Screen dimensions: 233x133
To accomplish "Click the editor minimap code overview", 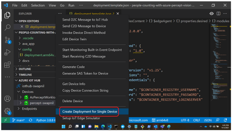I will coord(219,62).
